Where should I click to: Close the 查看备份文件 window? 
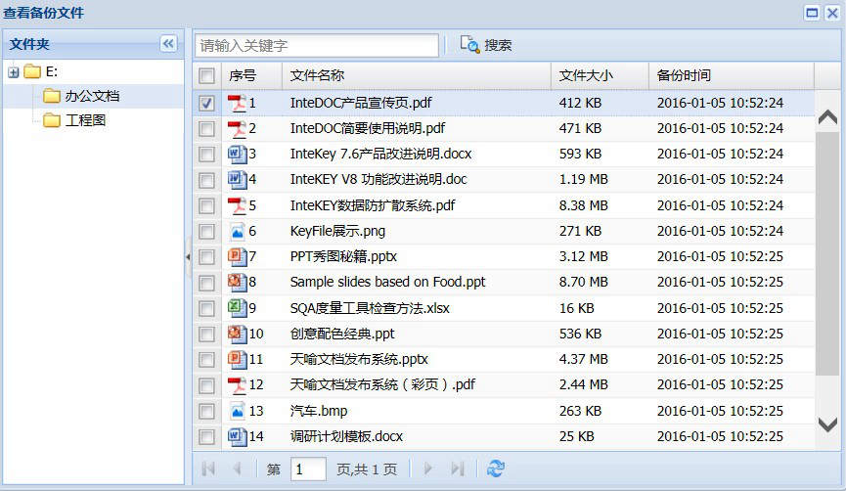click(832, 13)
